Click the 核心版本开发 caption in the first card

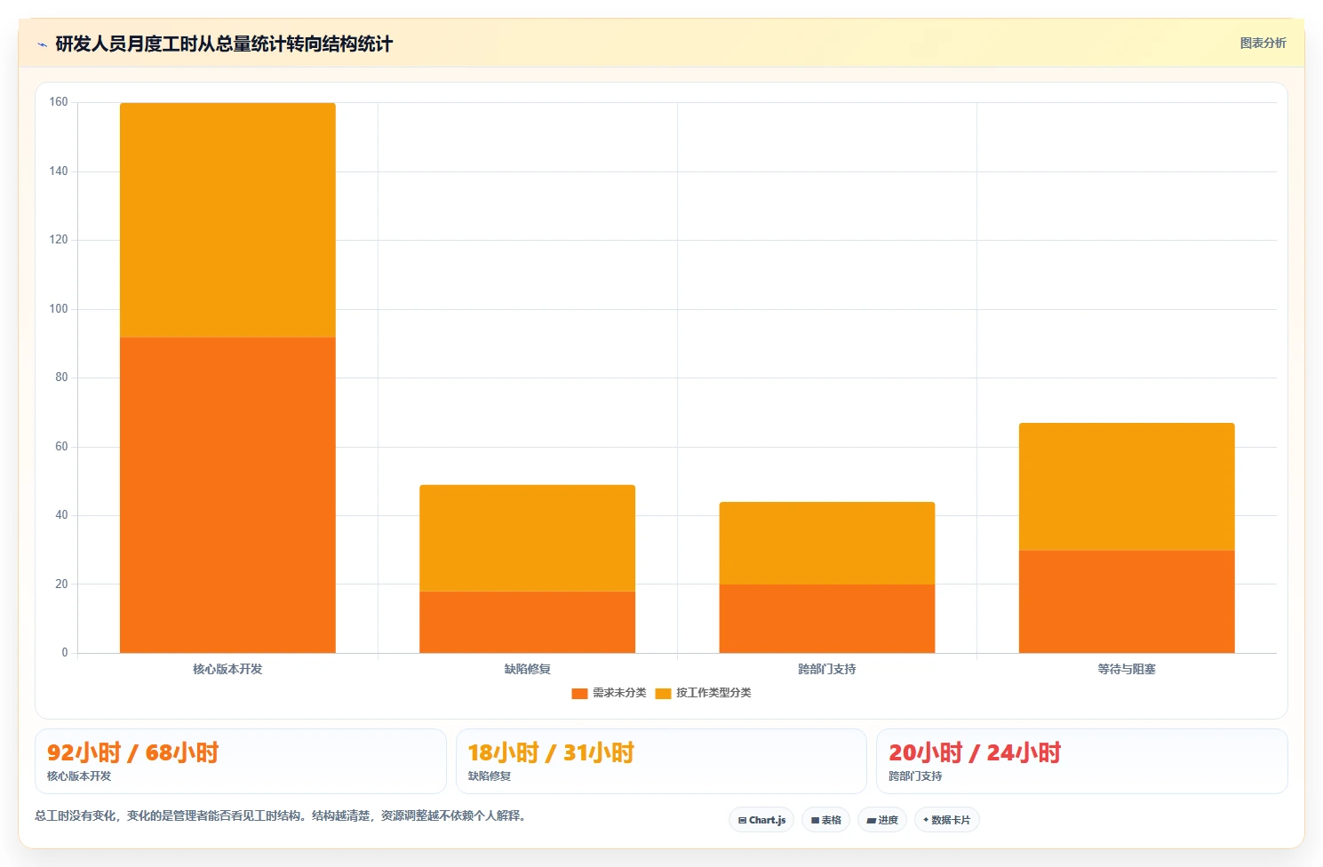79,776
